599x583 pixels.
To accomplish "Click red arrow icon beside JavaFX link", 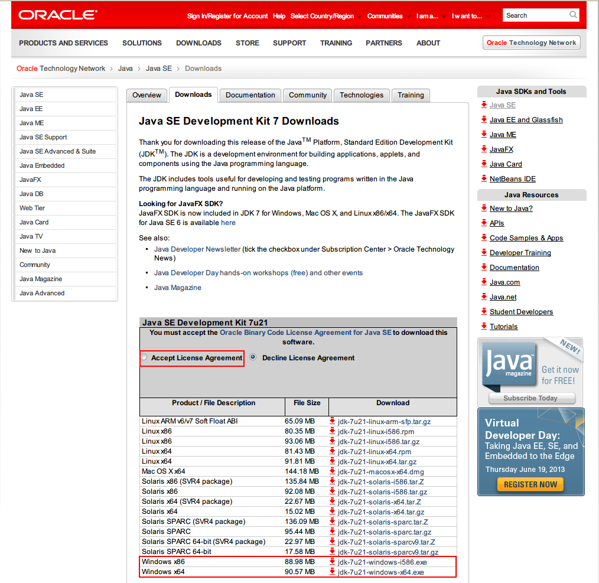I will [484, 149].
